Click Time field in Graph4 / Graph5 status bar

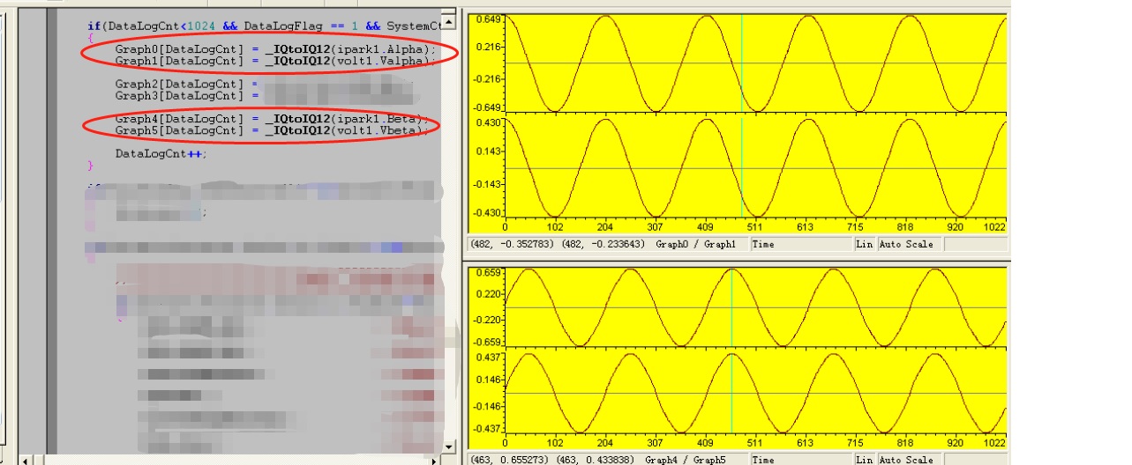coord(801,460)
